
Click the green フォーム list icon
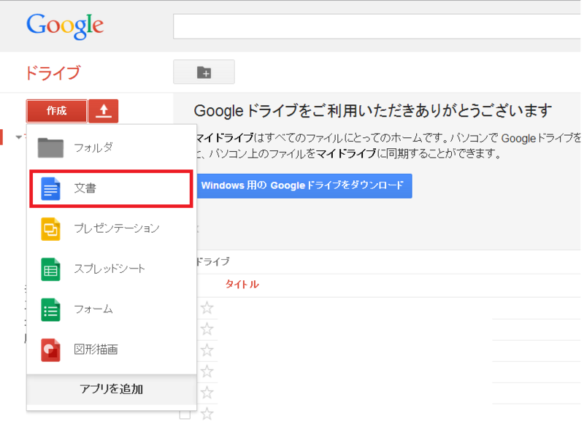[x=50, y=309]
